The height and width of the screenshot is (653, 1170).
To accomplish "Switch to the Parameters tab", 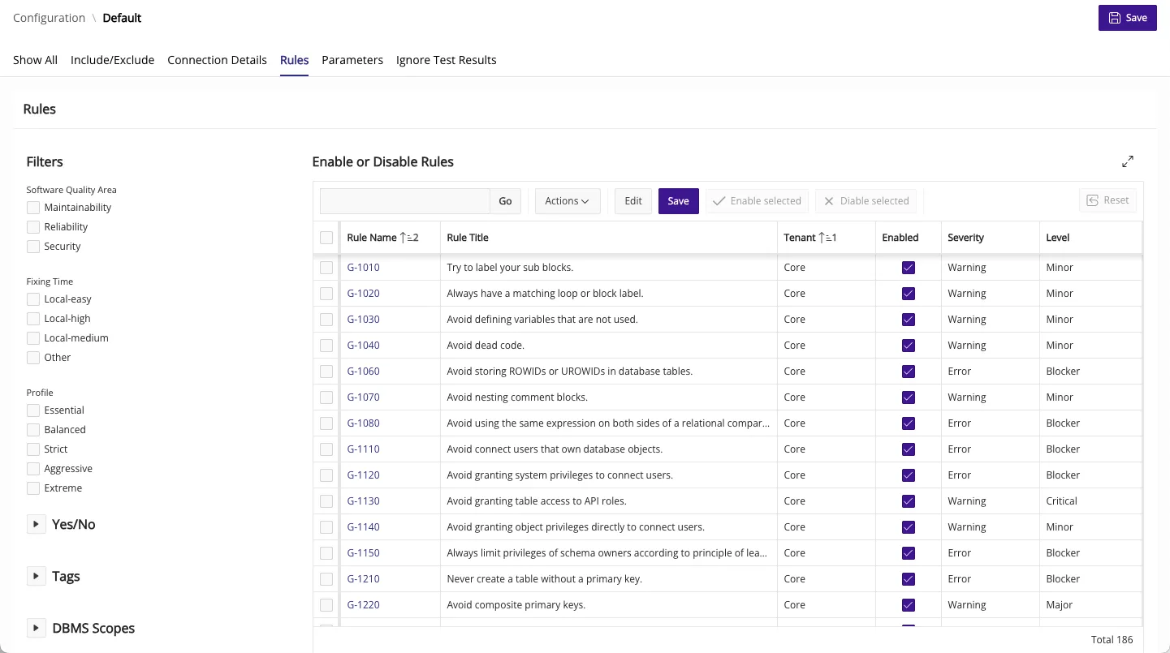I will 352,60.
